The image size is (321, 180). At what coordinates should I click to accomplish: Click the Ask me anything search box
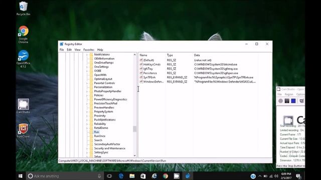[65, 176]
